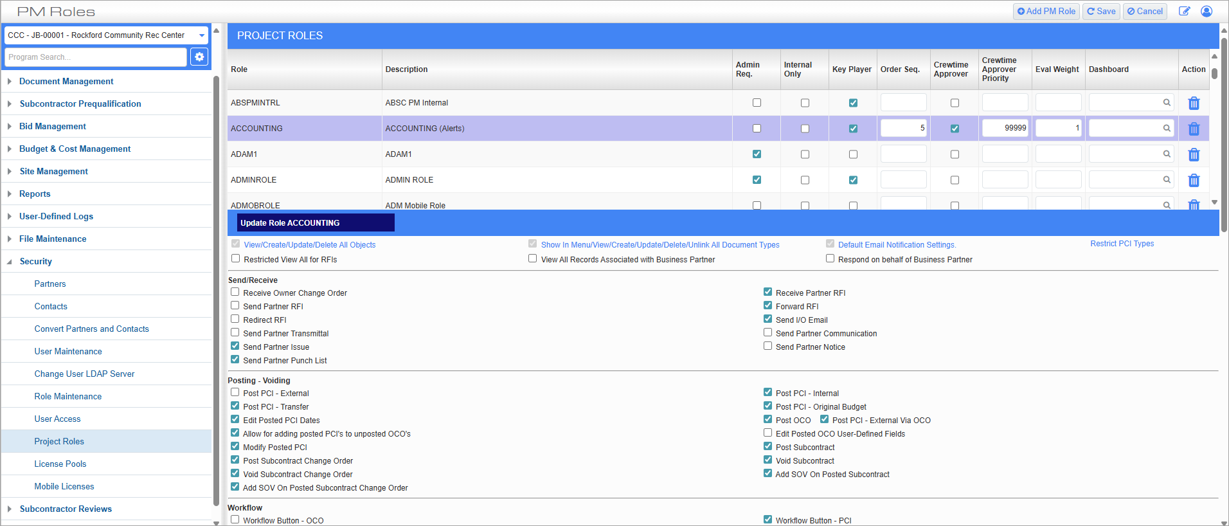Viewport: 1229px width, 526px height.
Task: Uncheck Send Partner Punch List
Action: [235, 359]
